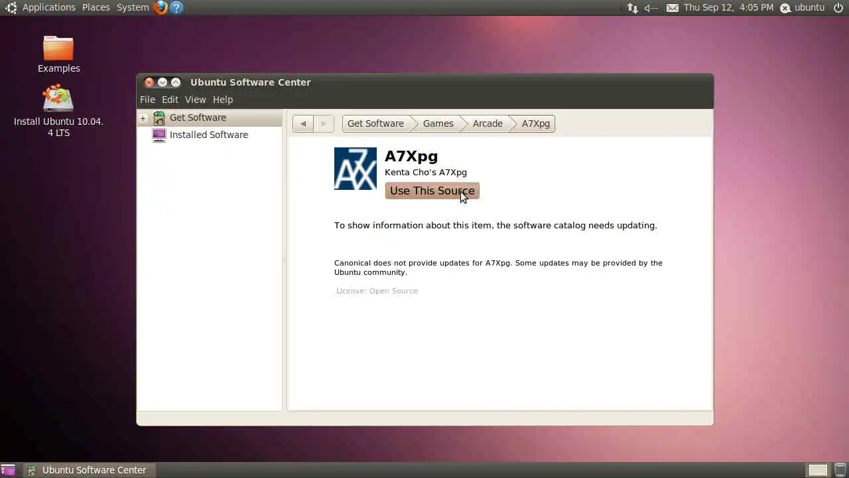Click the A7Xpg breadcrumb

[536, 123]
